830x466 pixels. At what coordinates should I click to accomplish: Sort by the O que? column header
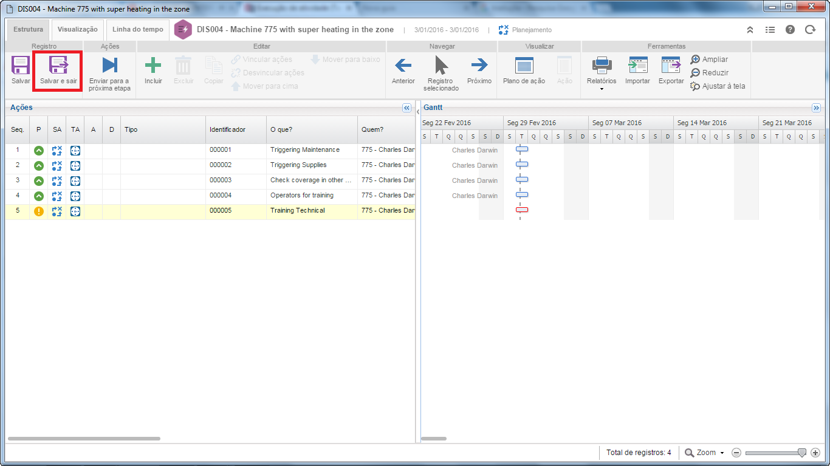[312, 129]
